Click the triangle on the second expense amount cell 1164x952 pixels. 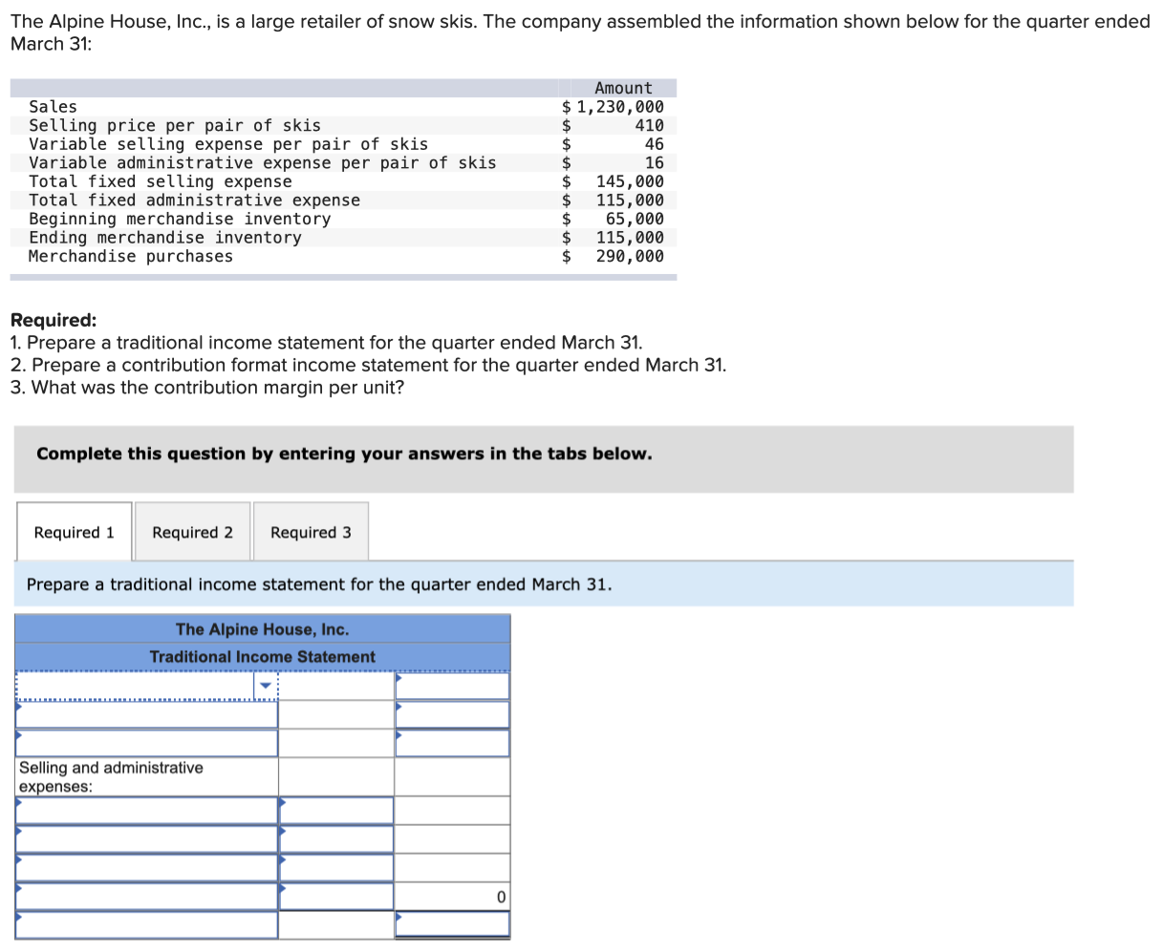click(283, 830)
